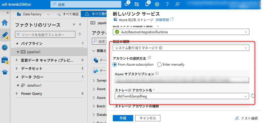Open the settings gear icon

click(x=157, y=4)
